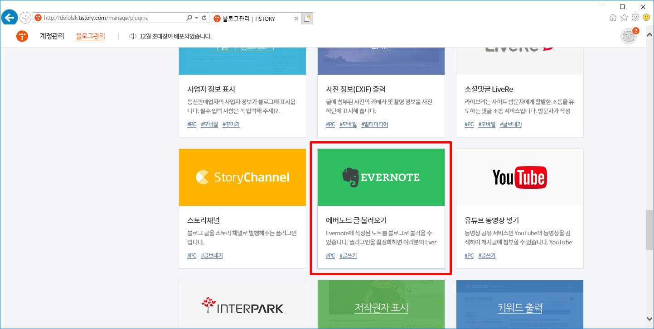The height and width of the screenshot is (329, 654).
Task: Open profile avatar with notification badge
Action: [x=629, y=36]
